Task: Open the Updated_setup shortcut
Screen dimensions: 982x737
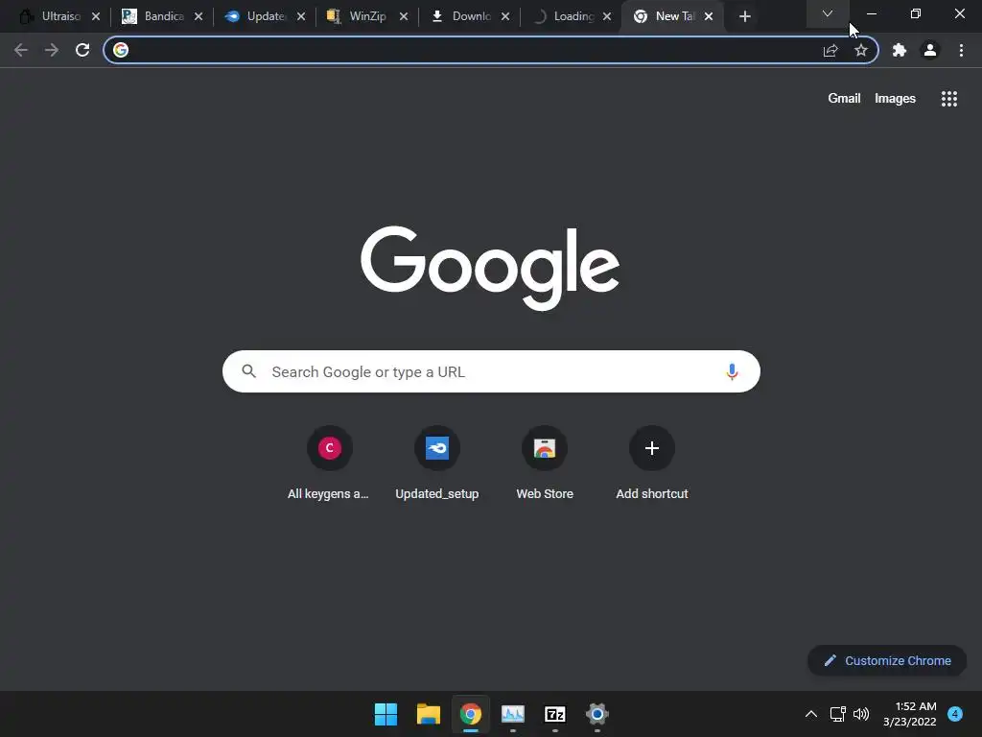Action: point(437,464)
